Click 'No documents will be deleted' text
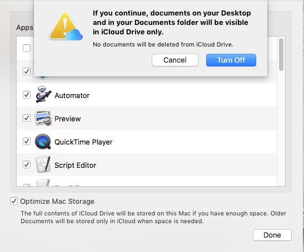Screen dimensions: 304x252 (163, 44)
